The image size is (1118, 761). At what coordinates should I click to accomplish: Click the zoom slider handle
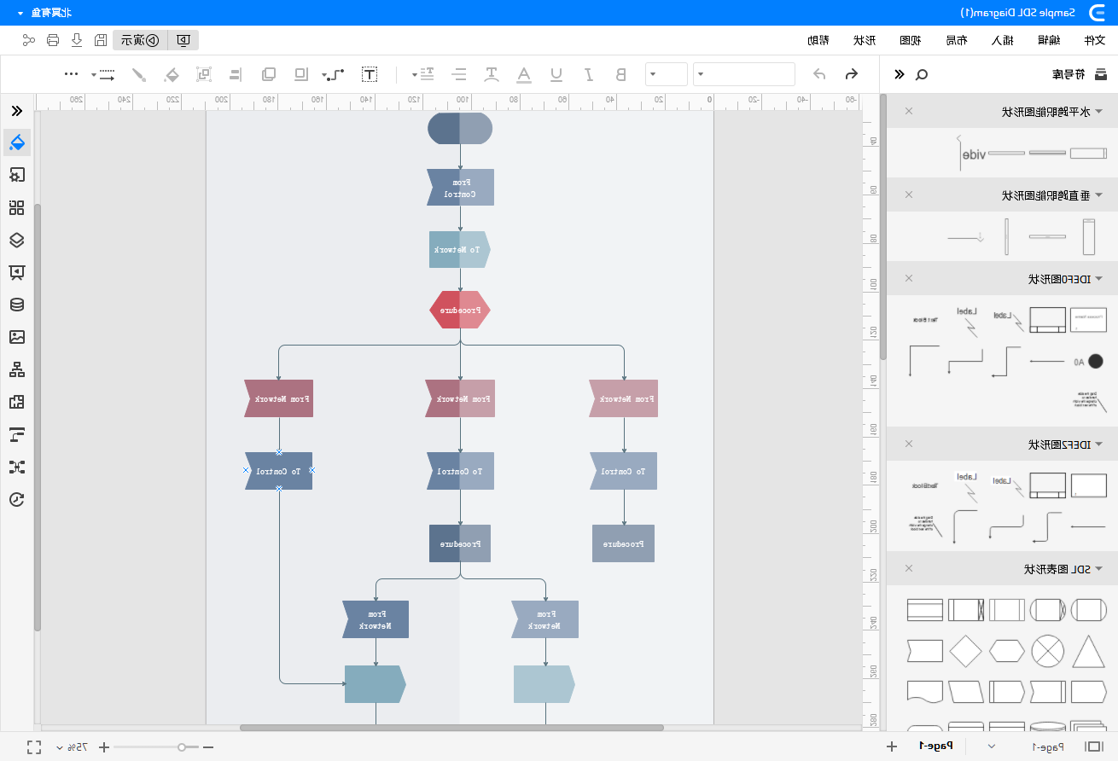click(x=182, y=747)
